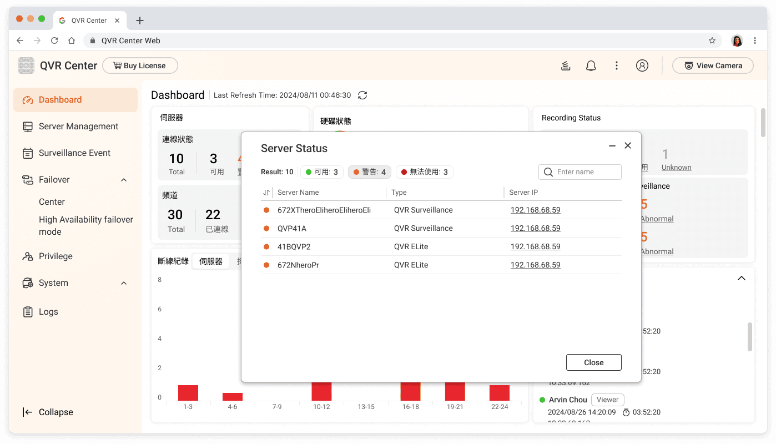Image resolution: width=776 pixels, height=444 pixels.
Task: Click the user list panel scrollbar
Action: tap(750, 337)
